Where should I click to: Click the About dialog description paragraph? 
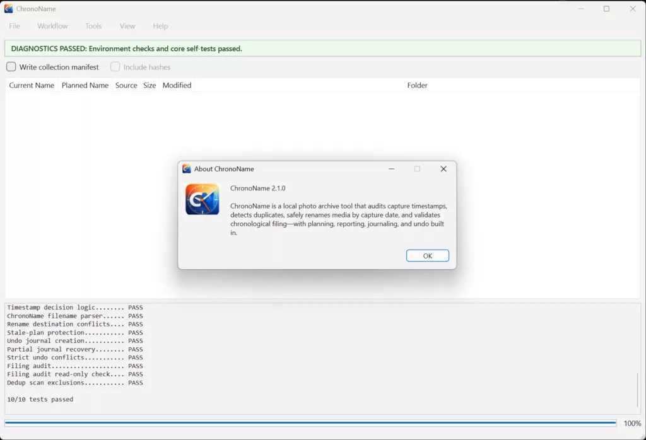point(338,219)
